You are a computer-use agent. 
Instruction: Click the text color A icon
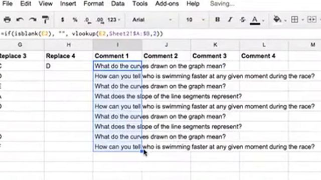point(255,20)
